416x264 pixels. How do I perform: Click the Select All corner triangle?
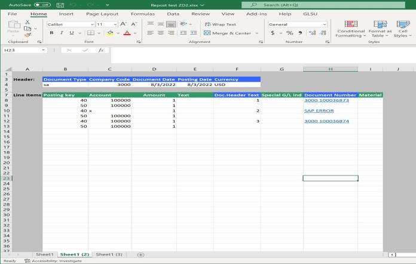tap(8, 69)
